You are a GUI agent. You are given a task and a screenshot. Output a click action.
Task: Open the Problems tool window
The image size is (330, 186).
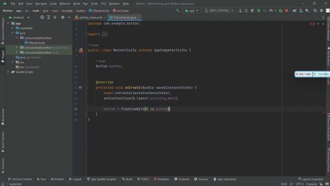coord(161,179)
